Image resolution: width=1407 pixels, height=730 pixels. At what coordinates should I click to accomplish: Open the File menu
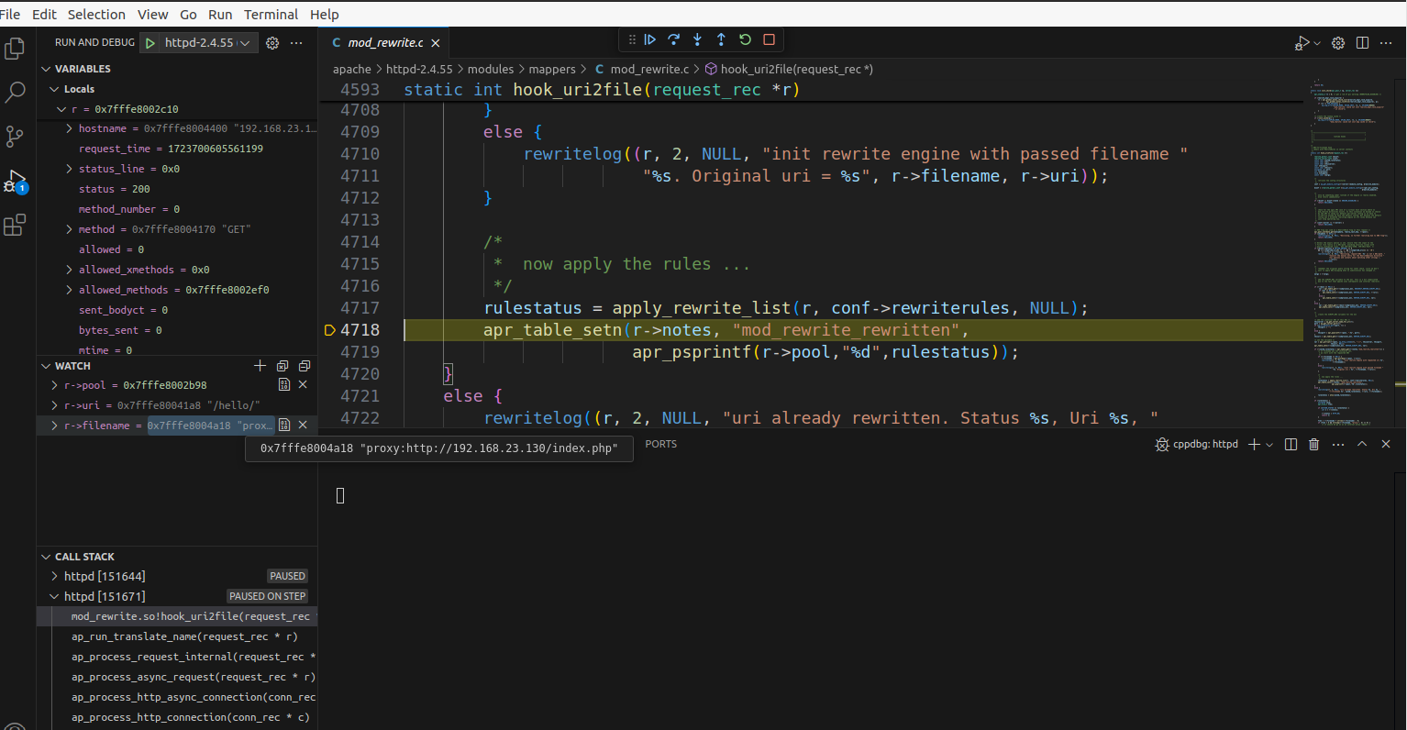[10, 15]
